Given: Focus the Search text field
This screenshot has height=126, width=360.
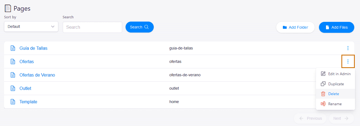Looking at the screenshot, I should pyautogui.click(x=92, y=27).
